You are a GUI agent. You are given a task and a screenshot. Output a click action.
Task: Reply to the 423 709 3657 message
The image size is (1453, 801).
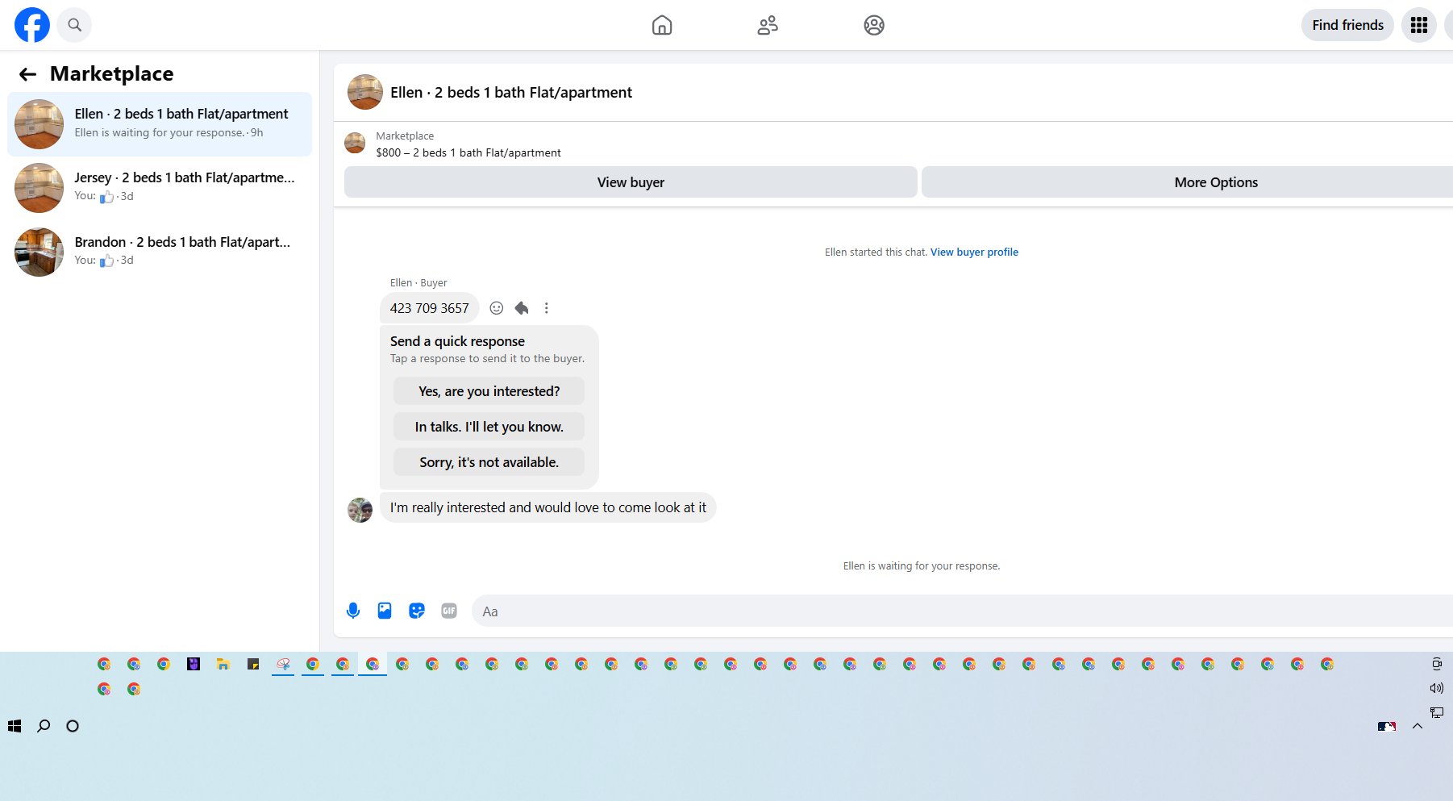point(522,308)
